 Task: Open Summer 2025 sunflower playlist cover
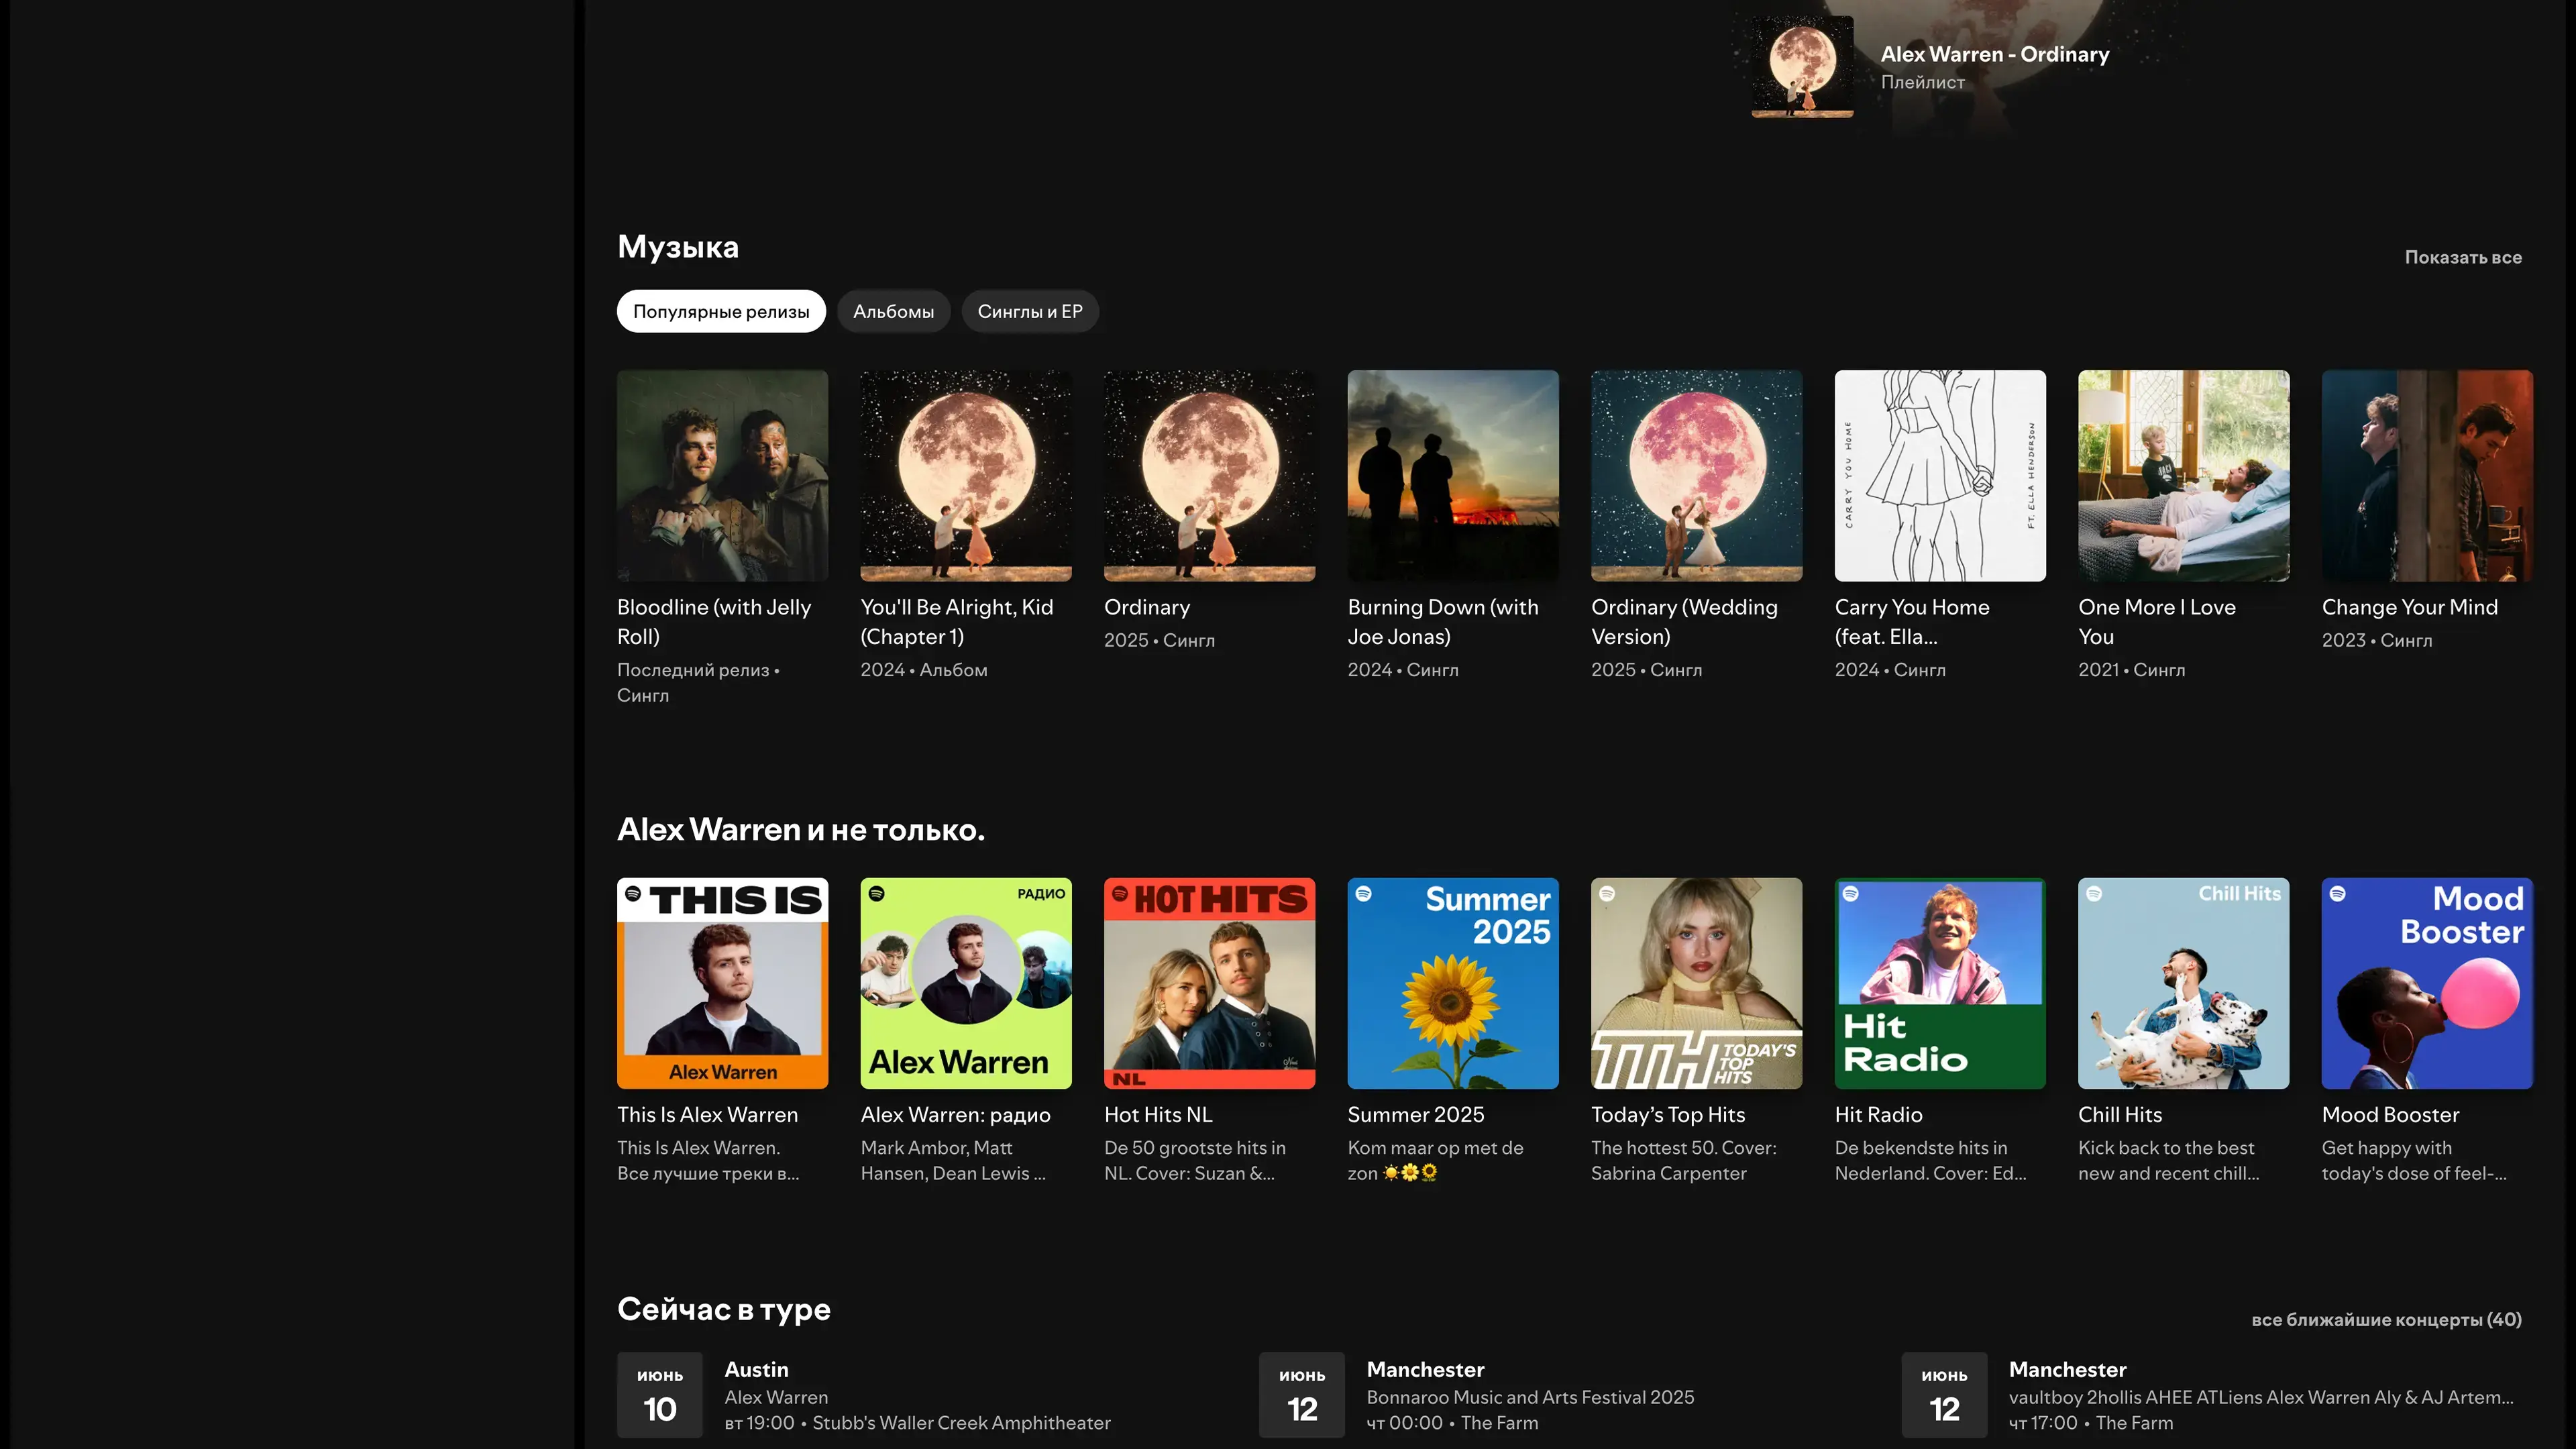(x=1452, y=983)
